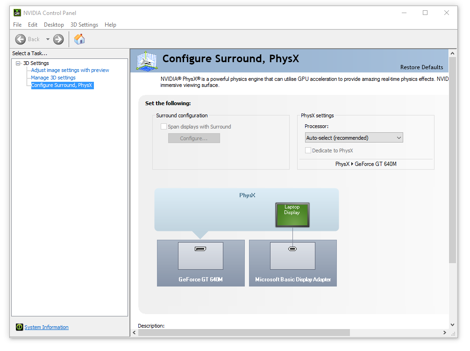Click Restore Defaults
470x351 pixels.
pos(421,67)
